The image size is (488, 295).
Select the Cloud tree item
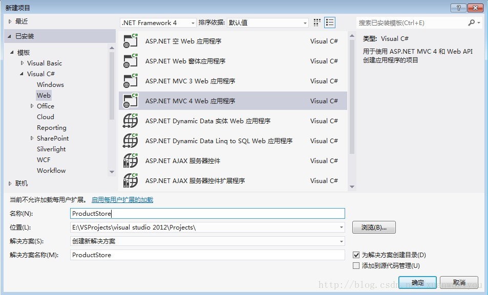point(46,117)
